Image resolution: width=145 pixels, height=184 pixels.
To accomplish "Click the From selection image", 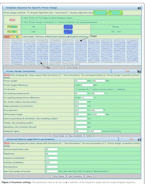I will coord(12,27).
